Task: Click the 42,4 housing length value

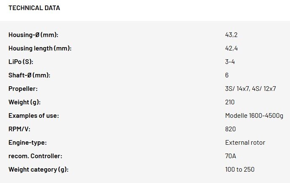Action: point(231,48)
